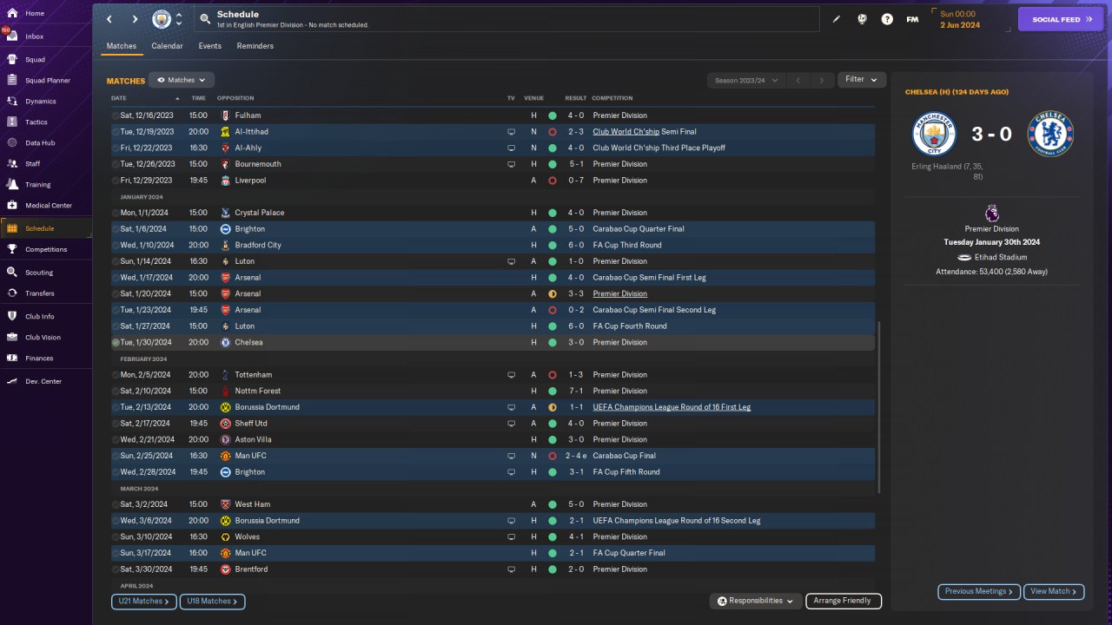Screen dimensions: 1112x625
Task: Open Club Vision from the sidebar
Action: pyautogui.click(x=47, y=338)
